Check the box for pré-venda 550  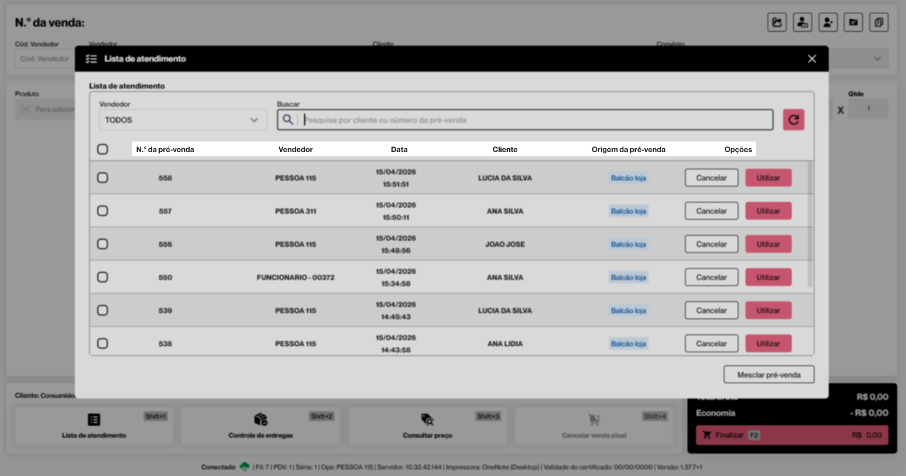tap(102, 277)
